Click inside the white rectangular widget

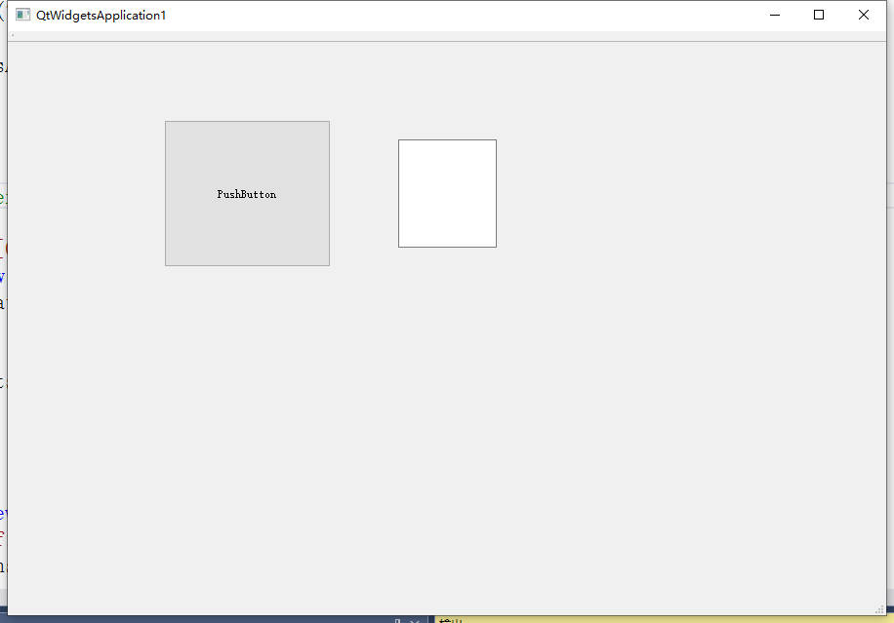(448, 194)
